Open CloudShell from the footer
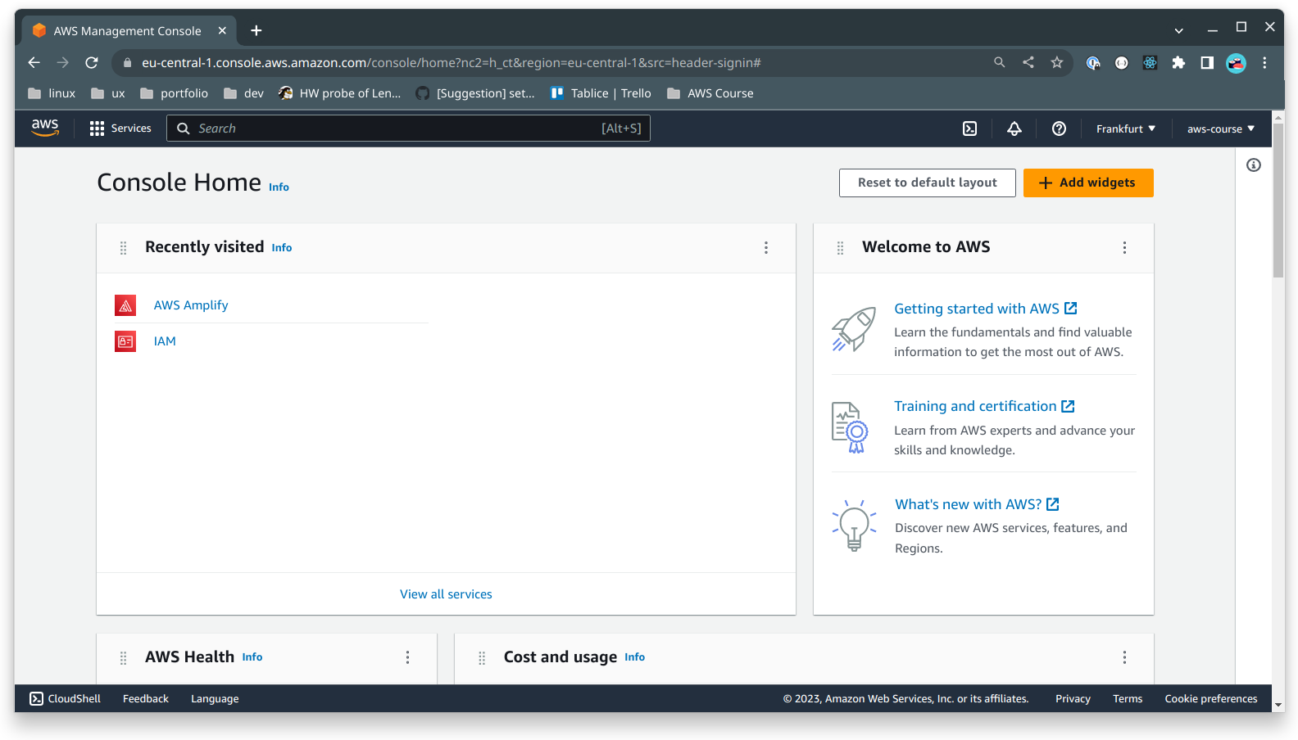This screenshot has height=740, width=1298. click(x=66, y=698)
